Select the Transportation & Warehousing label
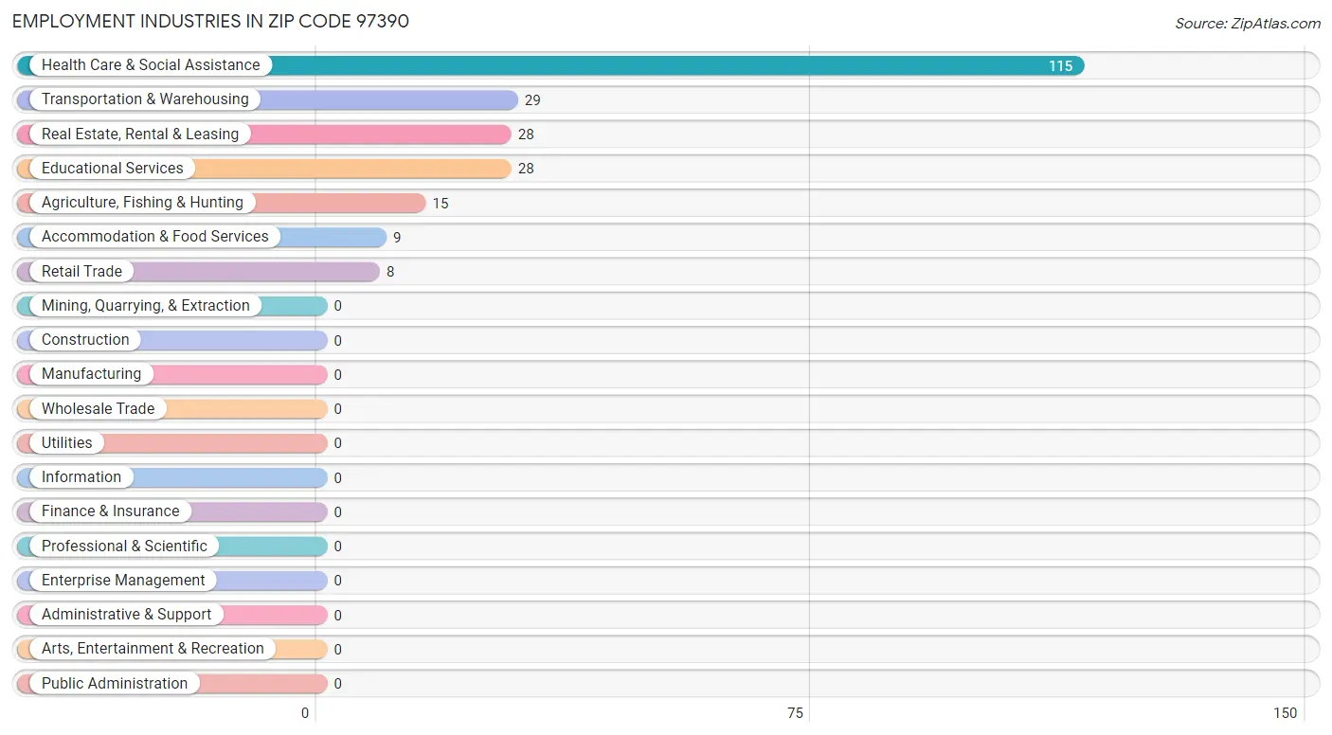The height and width of the screenshot is (735, 1332). [145, 99]
